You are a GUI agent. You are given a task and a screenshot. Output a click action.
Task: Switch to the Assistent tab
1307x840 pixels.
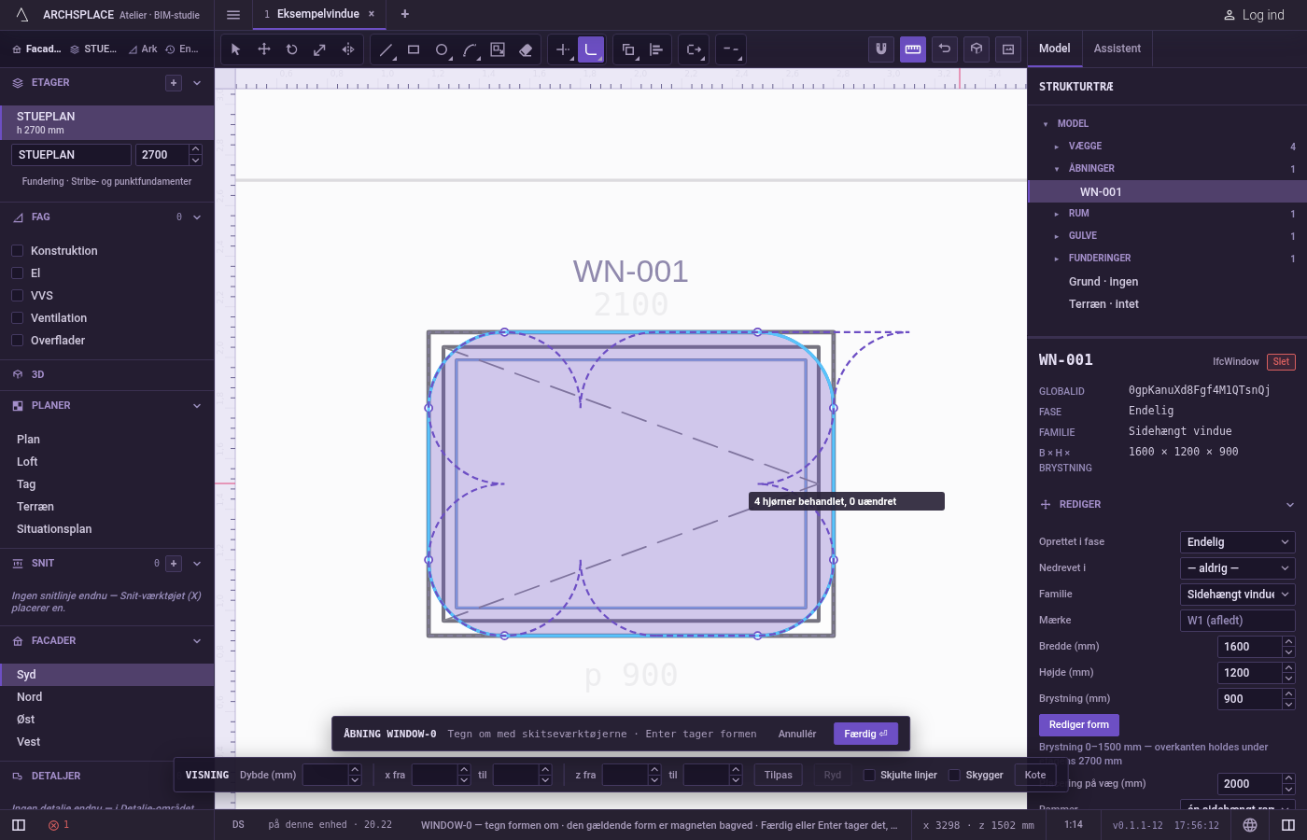click(x=1117, y=49)
